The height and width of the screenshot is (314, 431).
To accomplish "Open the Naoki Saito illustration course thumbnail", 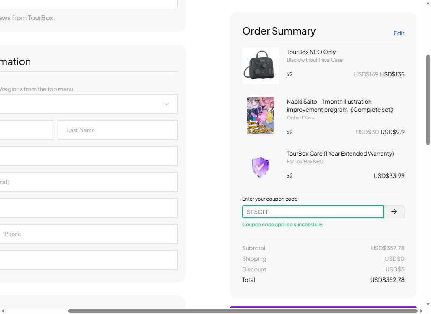I will pos(260,115).
